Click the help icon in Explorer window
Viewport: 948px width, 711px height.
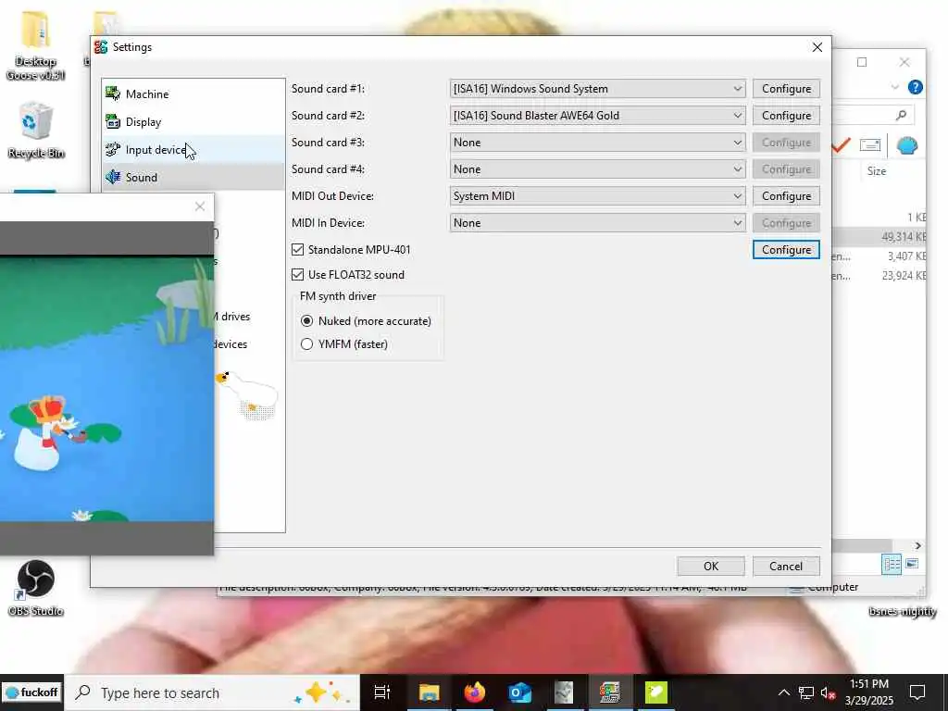point(916,87)
